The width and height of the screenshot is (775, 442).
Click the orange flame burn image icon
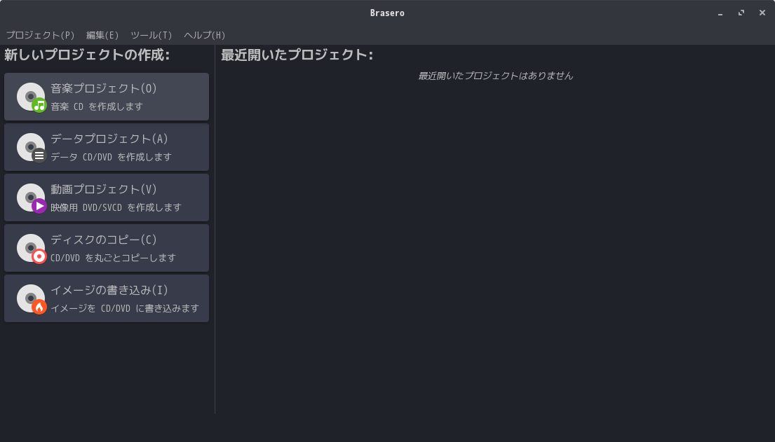[32, 299]
